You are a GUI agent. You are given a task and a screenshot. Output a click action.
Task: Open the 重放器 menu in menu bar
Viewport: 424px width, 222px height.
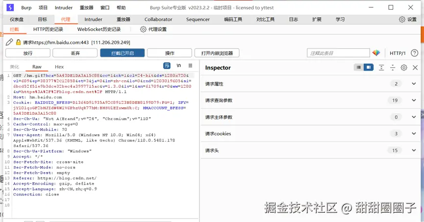86,7
